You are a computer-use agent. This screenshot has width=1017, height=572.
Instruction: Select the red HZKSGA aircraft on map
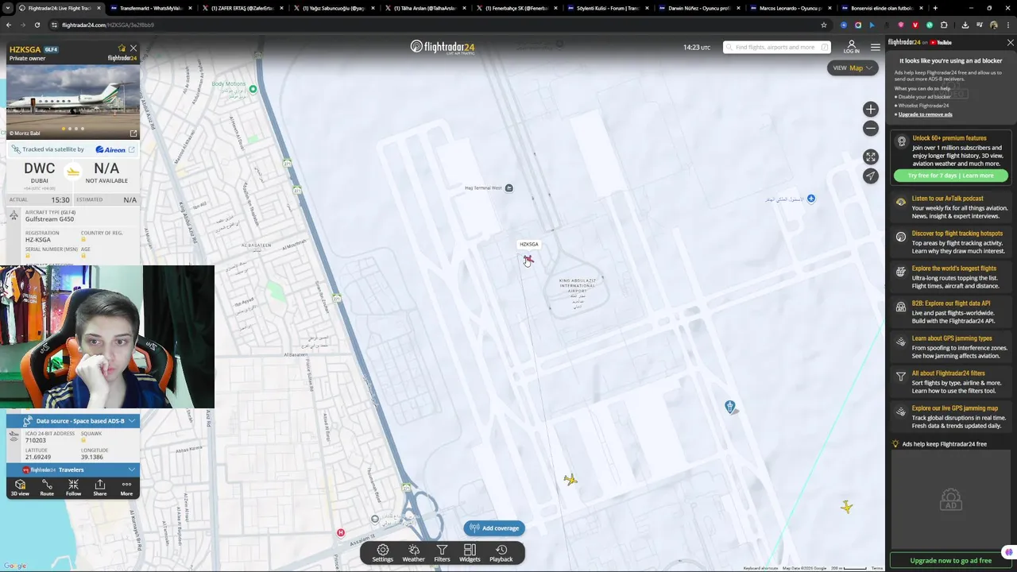[529, 261]
